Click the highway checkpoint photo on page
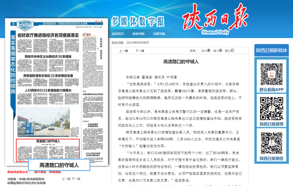Viewport: 293px width, 186px height. pos(44,122)
